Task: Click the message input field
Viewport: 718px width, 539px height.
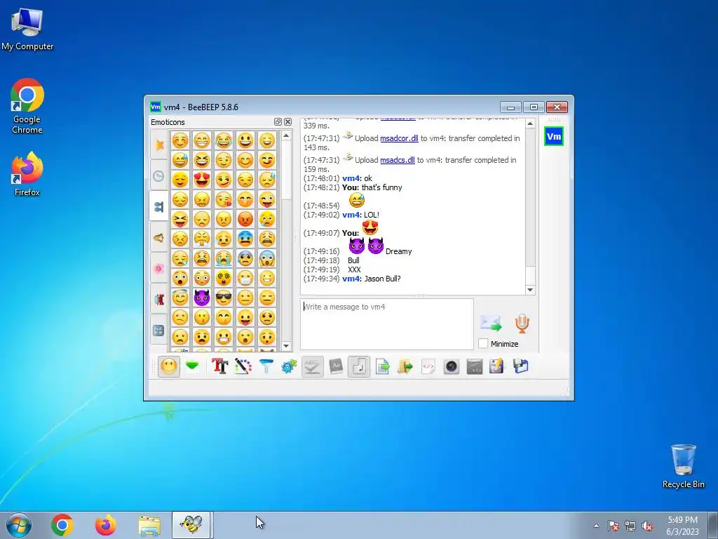Action: point(387,324)
